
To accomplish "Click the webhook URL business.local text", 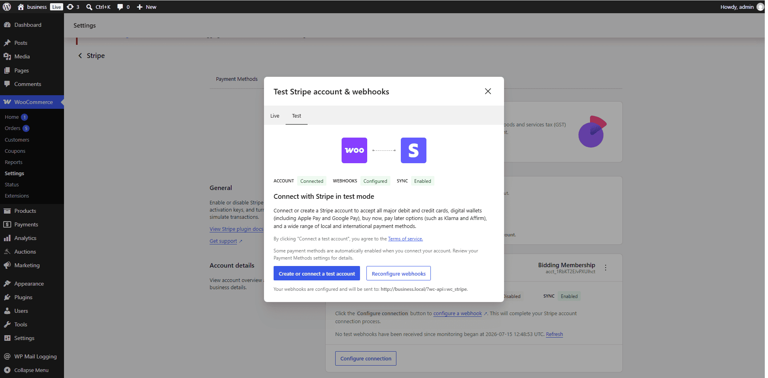I will click(x=424, y=289).
